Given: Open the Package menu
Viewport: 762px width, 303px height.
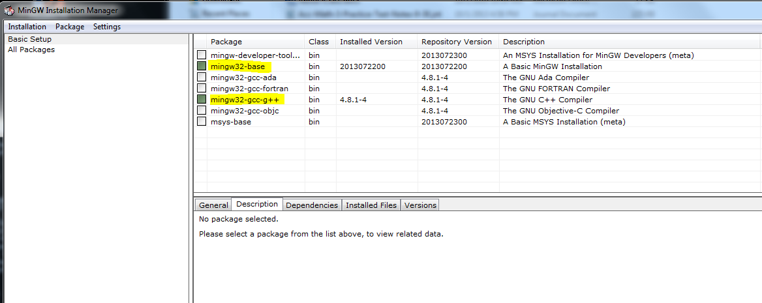Looking at the screenshot, I should point(70,27).
